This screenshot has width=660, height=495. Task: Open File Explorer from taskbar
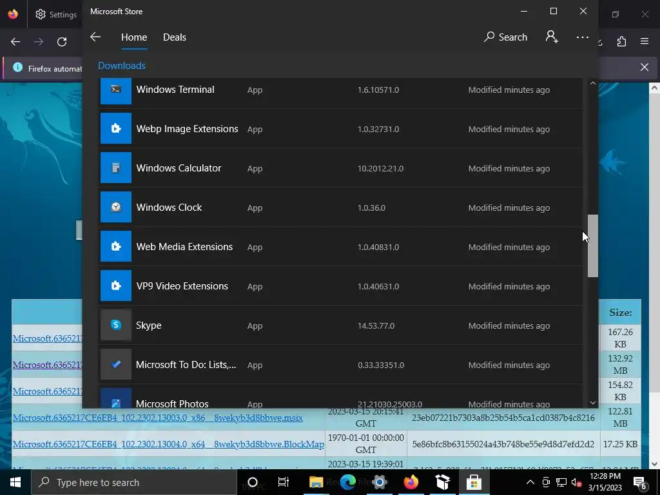[316, 482]
